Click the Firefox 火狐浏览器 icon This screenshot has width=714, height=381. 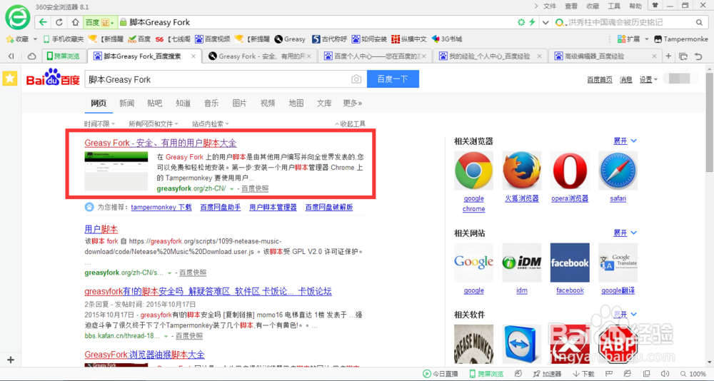[x=522, y=171]
